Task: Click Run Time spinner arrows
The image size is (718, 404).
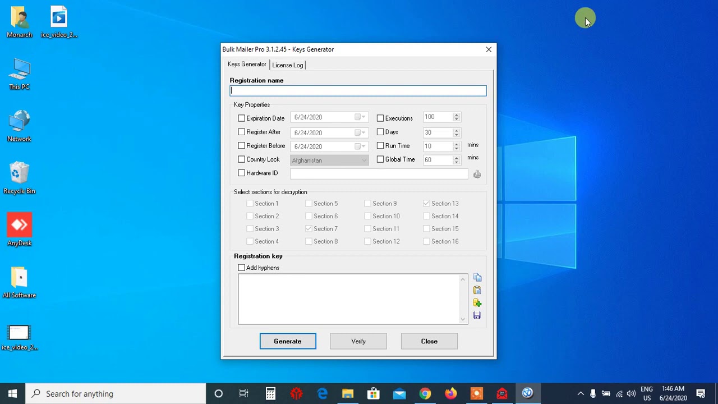Action: coord(456,146)
